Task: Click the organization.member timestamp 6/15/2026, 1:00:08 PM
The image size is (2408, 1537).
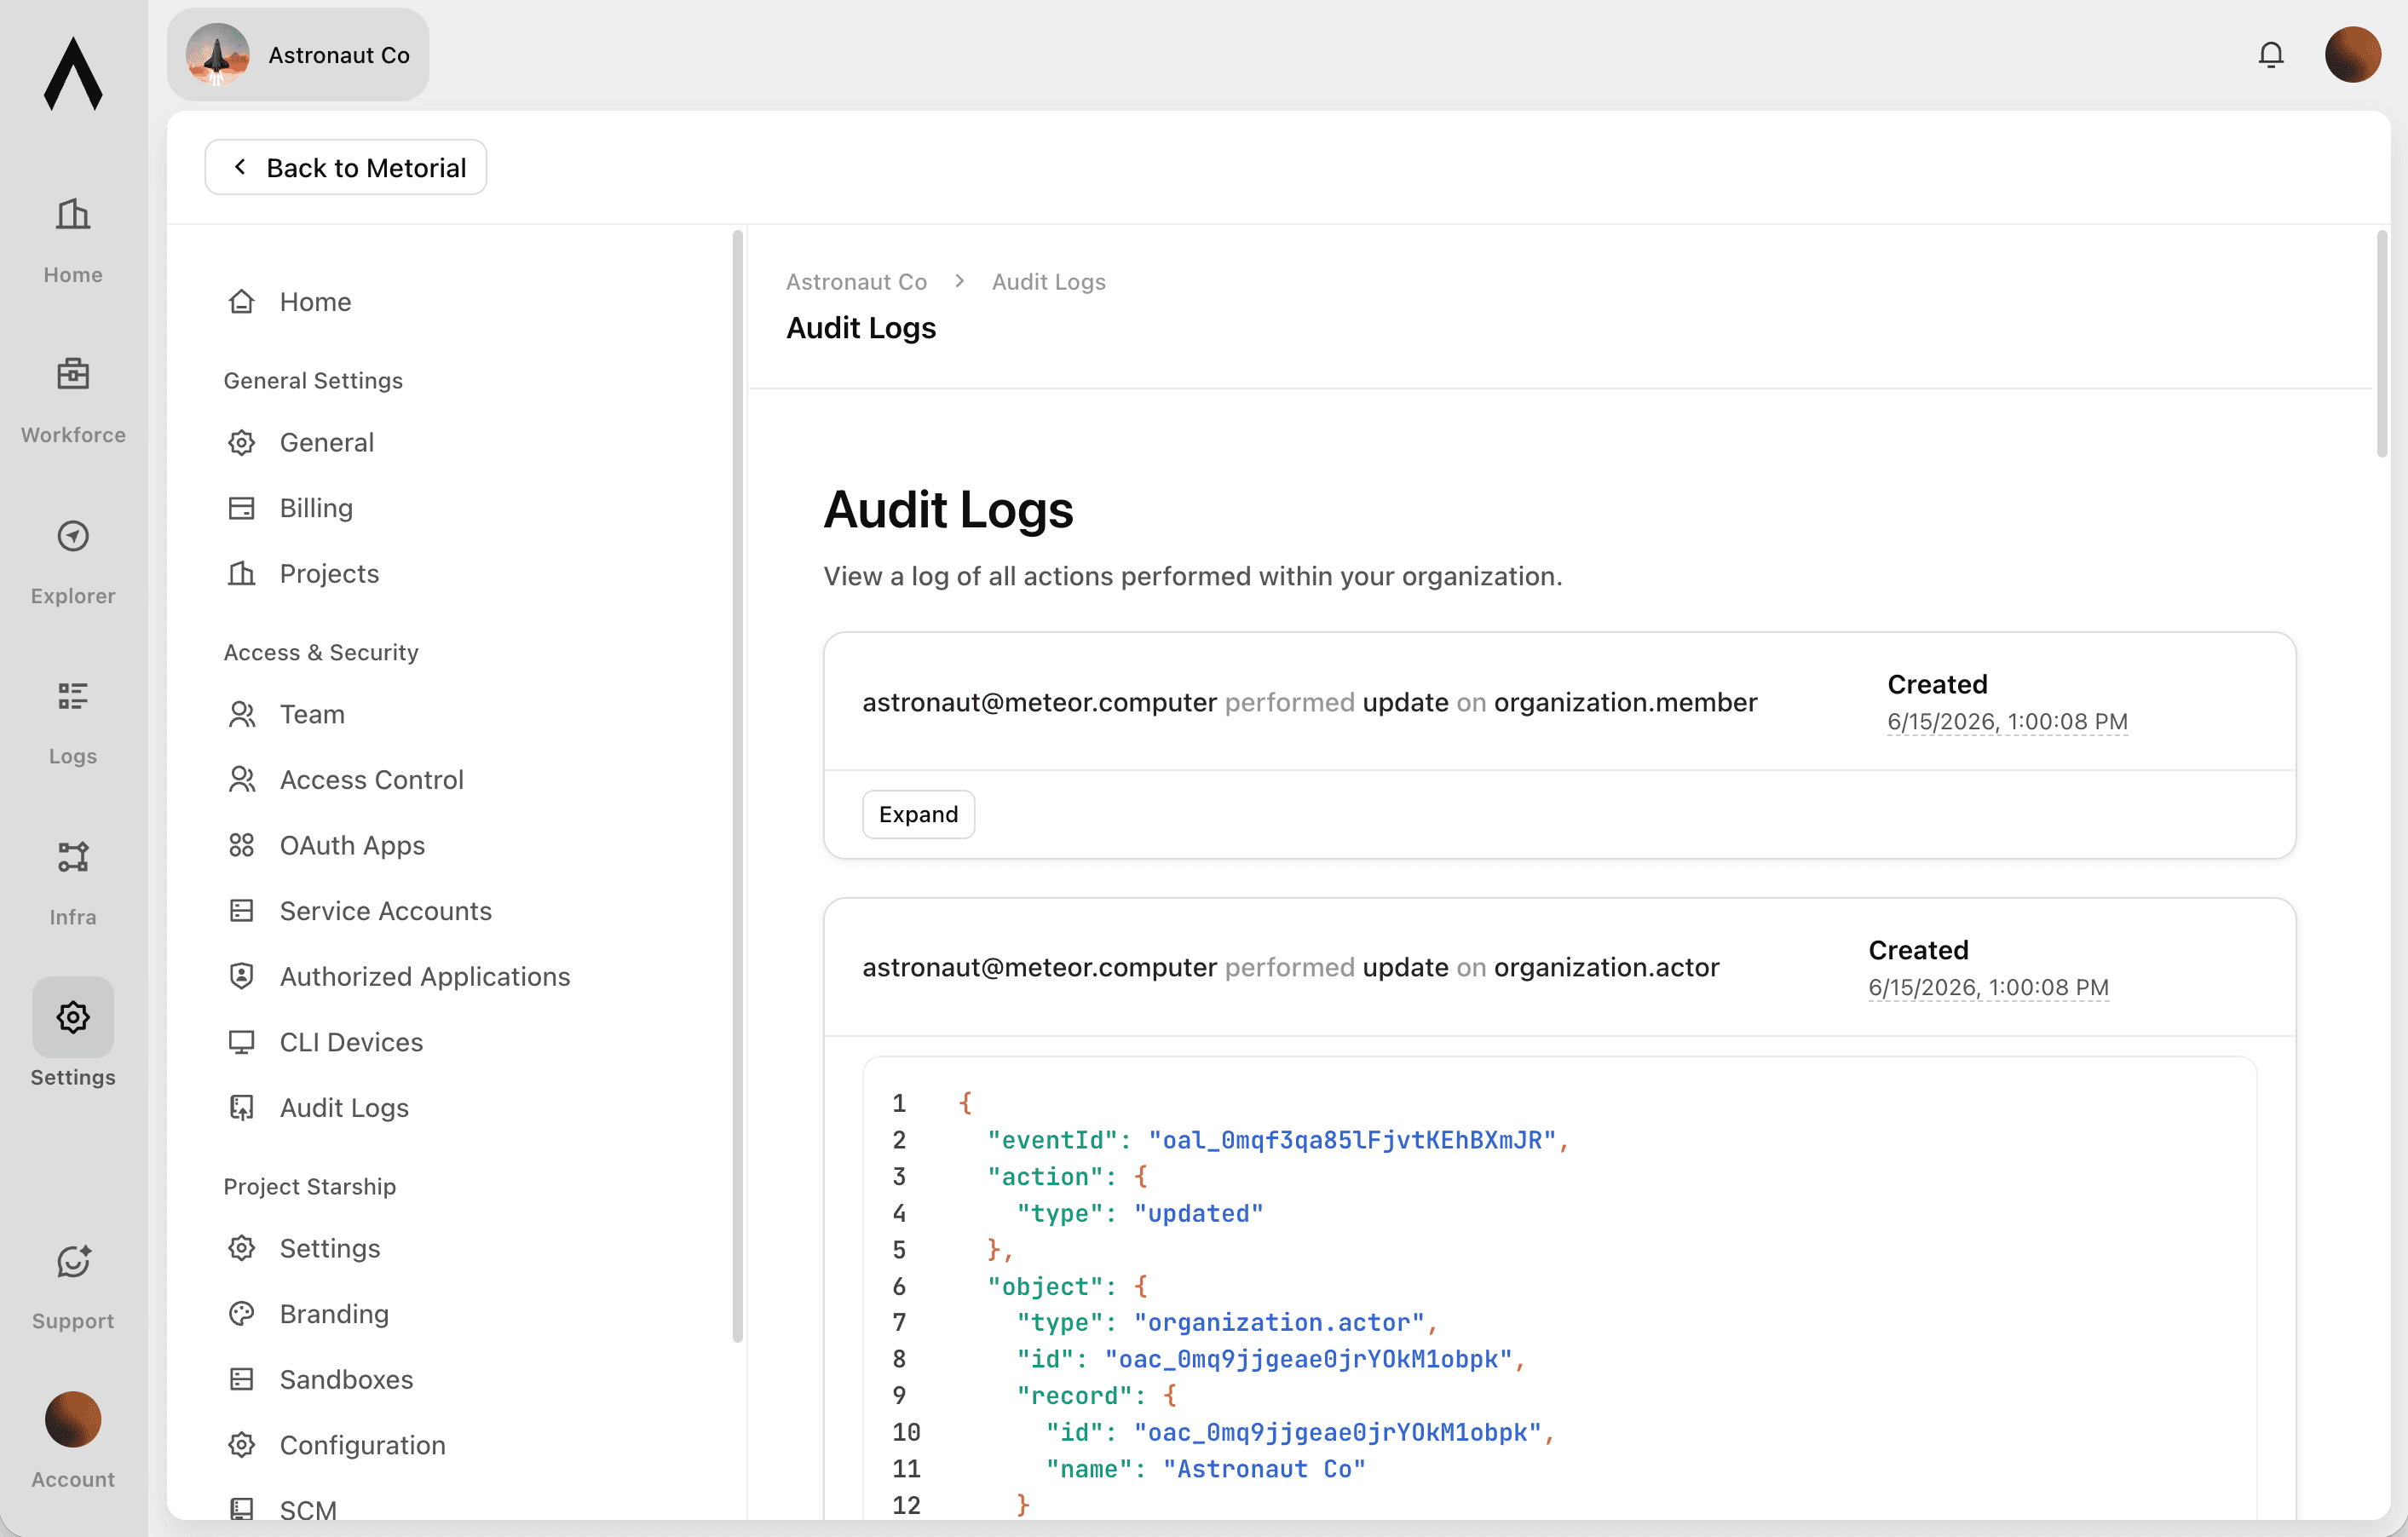Action: [2008, 722]
